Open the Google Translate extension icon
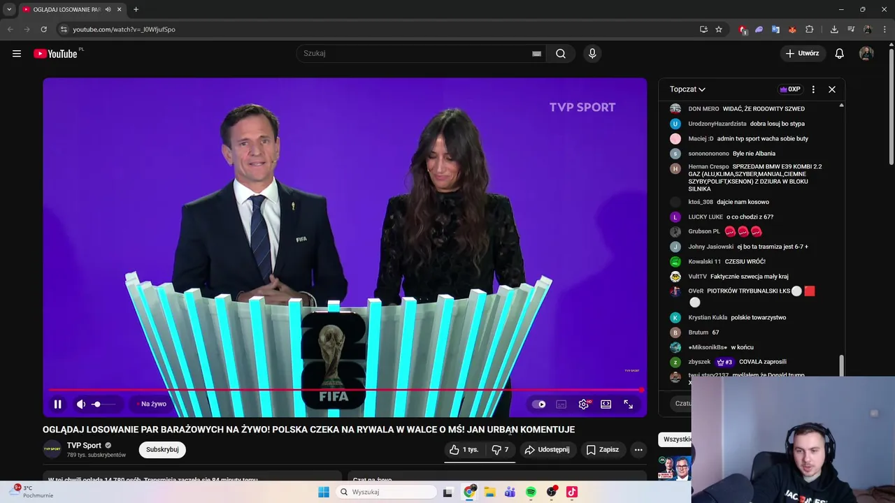The height and width of the screenshot is (503, 895). tap(775, 29)
